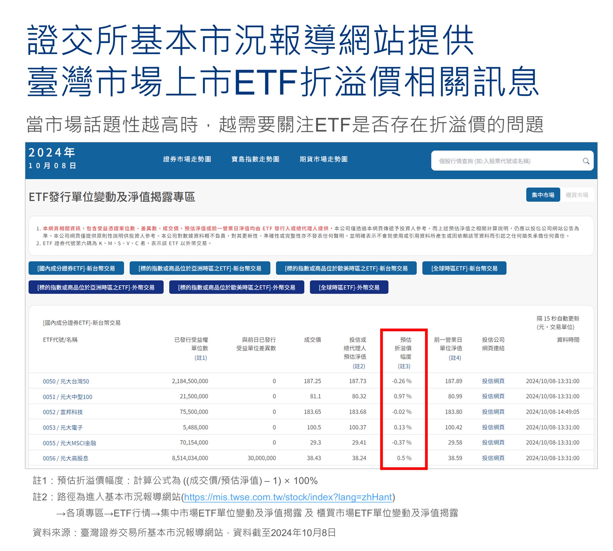Open 期貨市場走勢圖 menu item
This screenshot has height=551, width=613.
click(x=324, y=159)
